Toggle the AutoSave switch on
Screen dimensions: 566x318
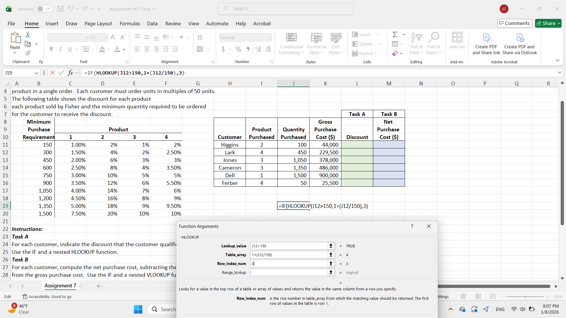(44, 9)
